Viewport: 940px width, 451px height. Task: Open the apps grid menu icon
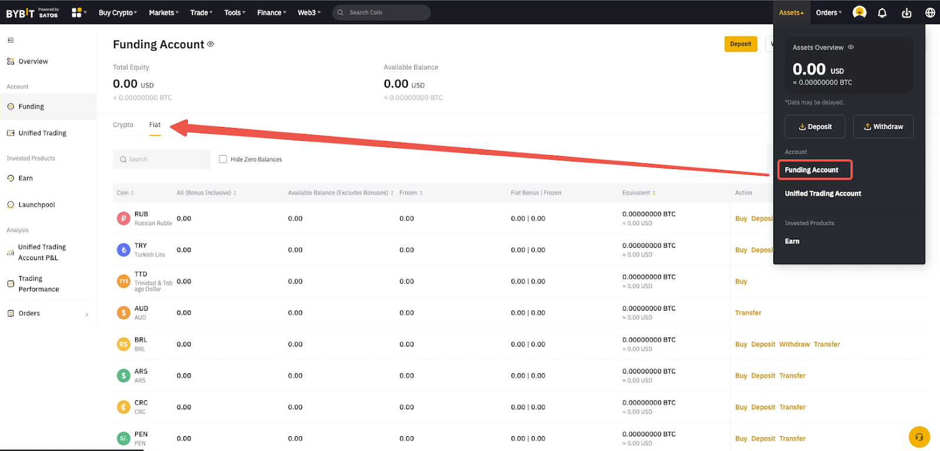77,12
